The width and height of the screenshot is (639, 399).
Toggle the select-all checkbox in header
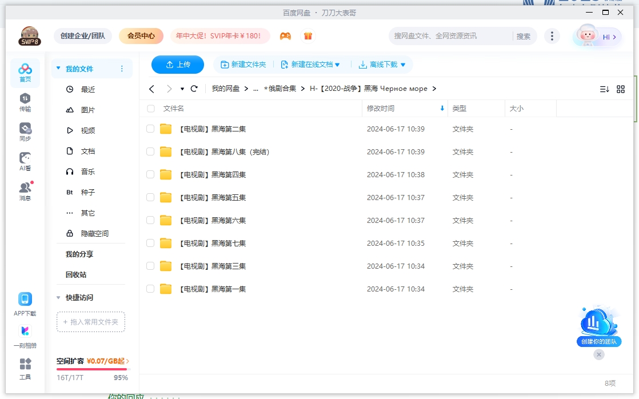(151, 109)
